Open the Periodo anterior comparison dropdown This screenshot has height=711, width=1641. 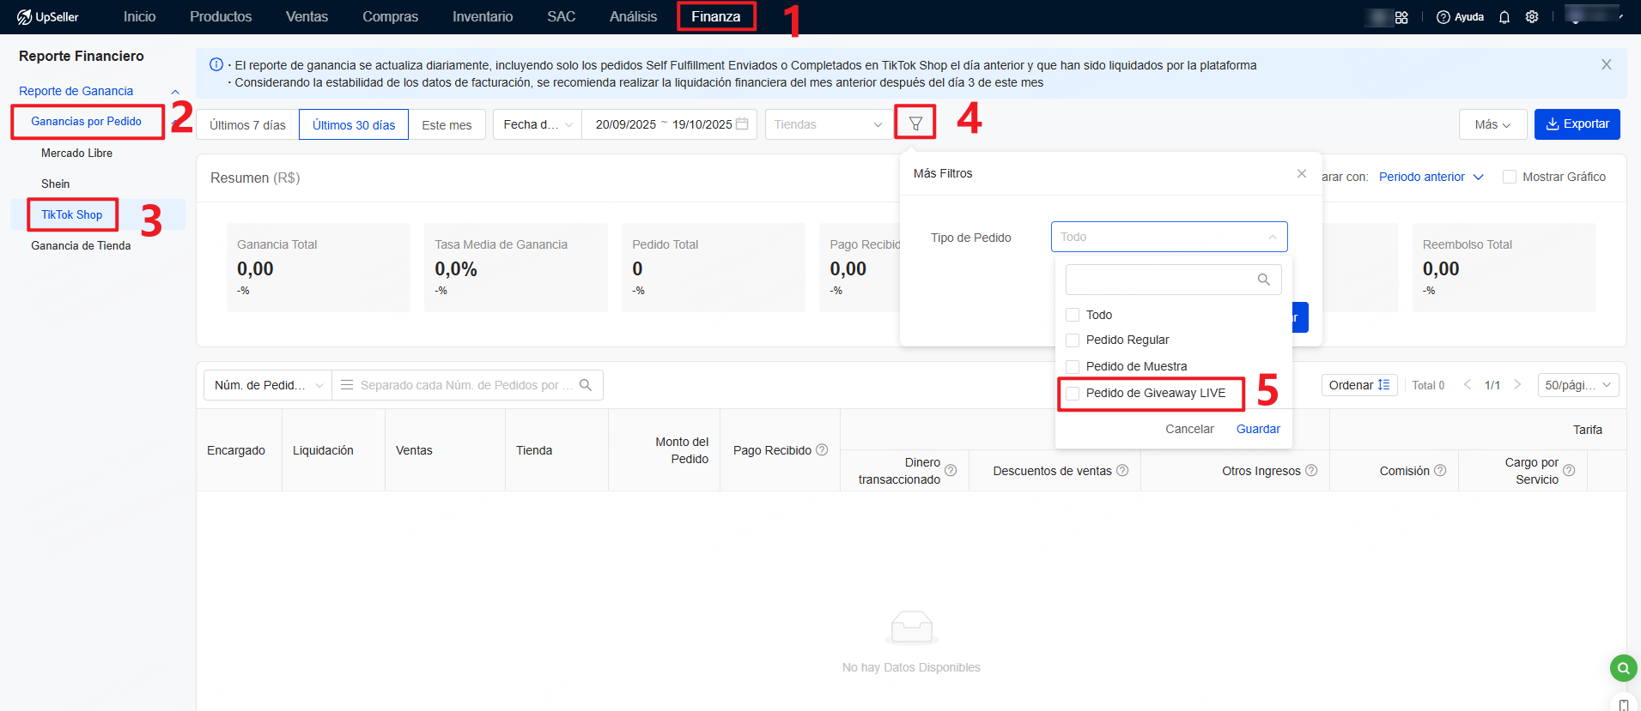(1431, 177)
